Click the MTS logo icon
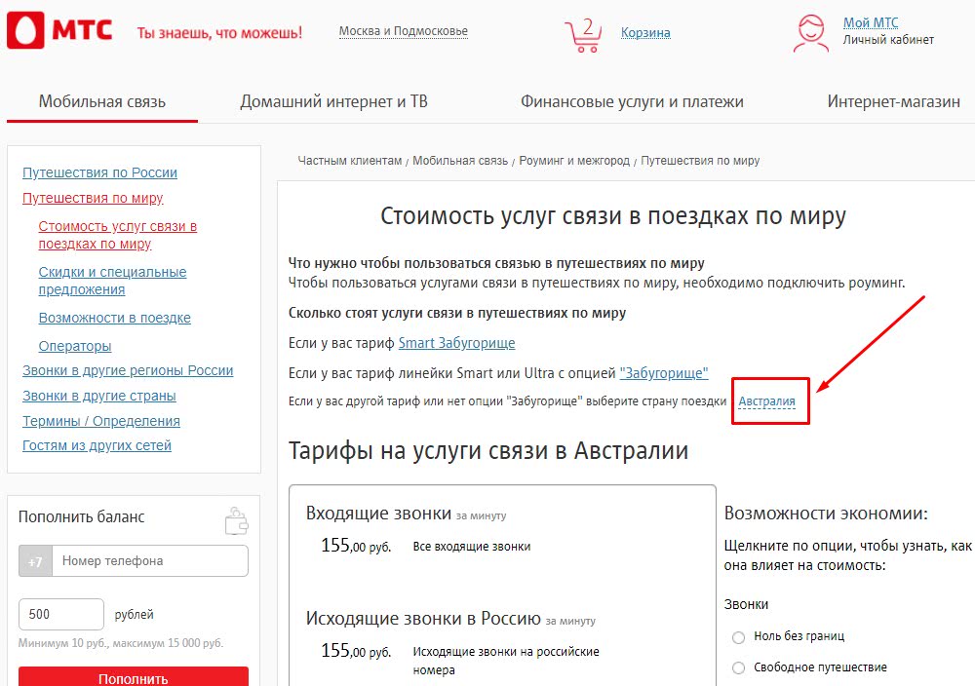This screenshot has height=686, width=975. (x=24, y=31)
